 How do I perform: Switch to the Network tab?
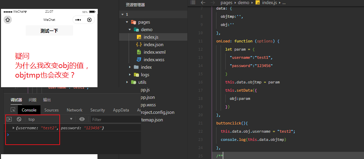point(74,110)
